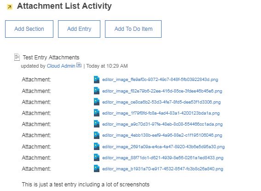Click image icon for the ffe9af0c attachment
261x191 pixels.
point(97,80)
